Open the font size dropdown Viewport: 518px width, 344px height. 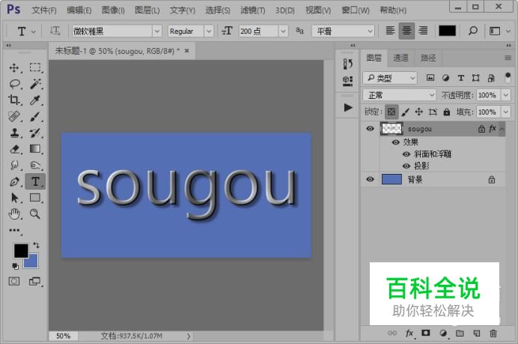tap(283, 31)
